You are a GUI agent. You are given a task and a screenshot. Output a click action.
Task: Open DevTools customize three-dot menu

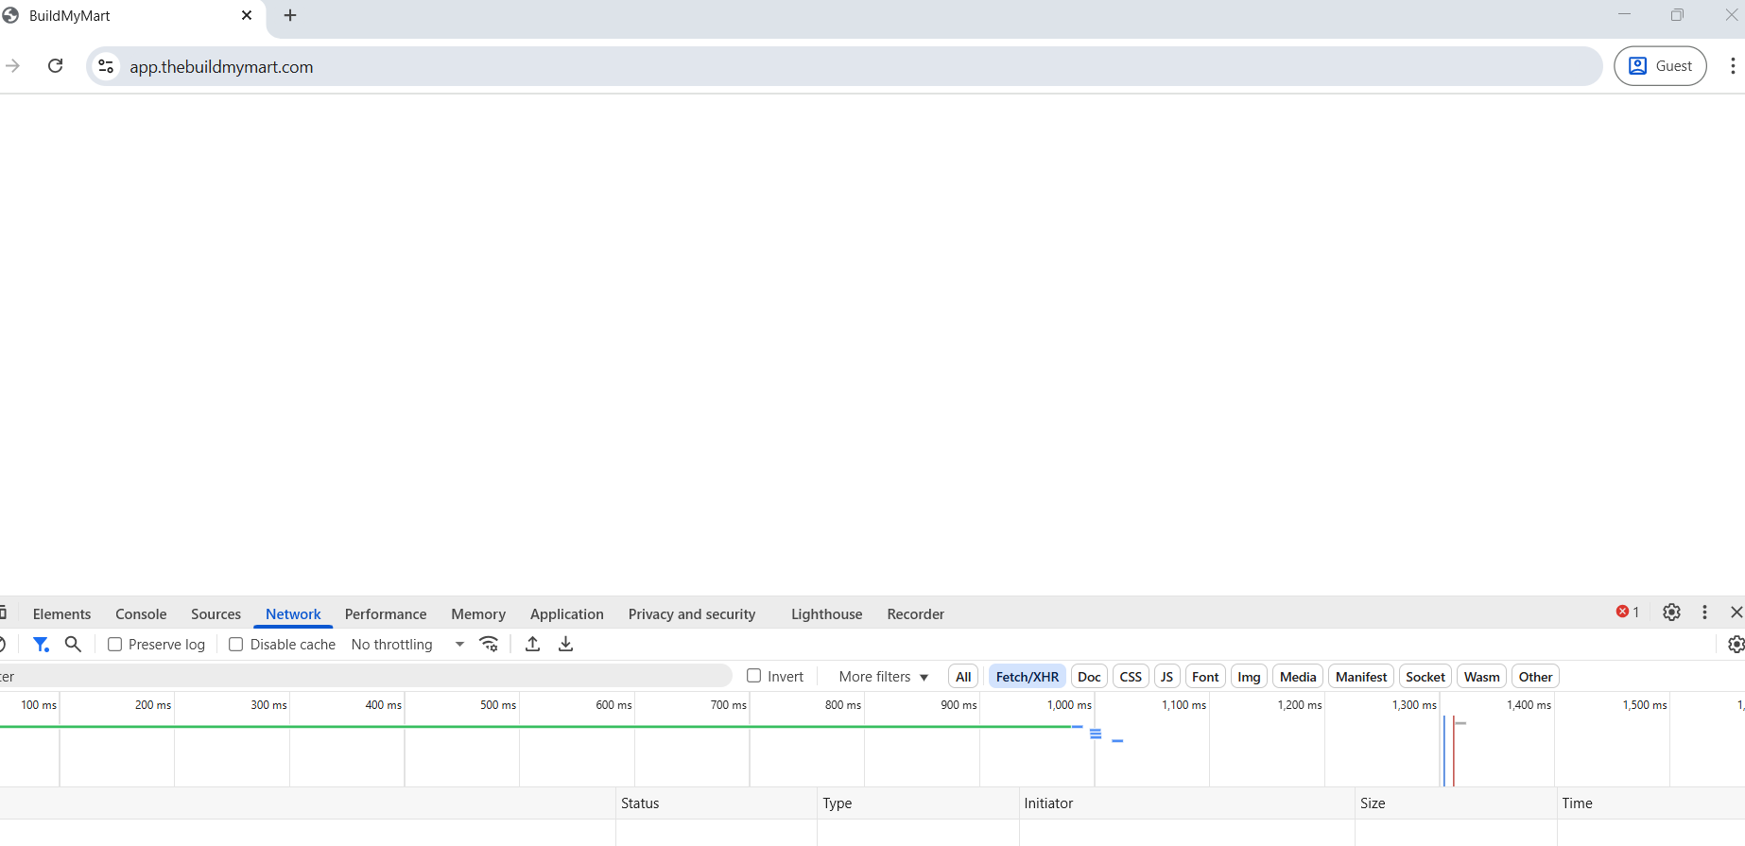[1704, 613]
